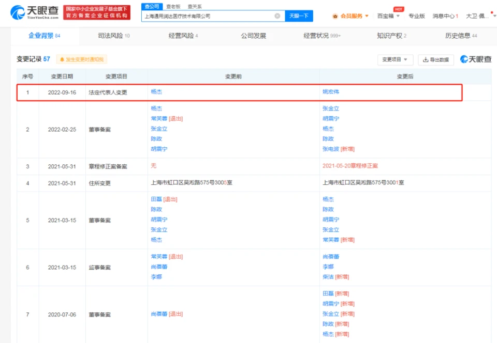497x343 pixels.
Task: Select the 查关系 search mode
Action: pos(194,6)
